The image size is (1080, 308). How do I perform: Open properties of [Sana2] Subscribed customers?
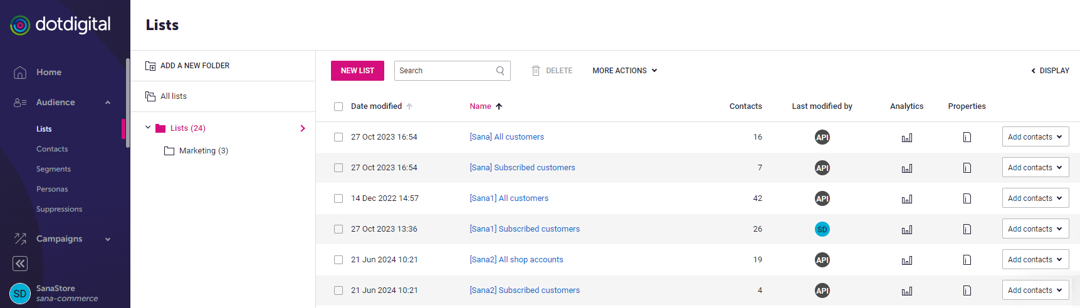(967, 290)
